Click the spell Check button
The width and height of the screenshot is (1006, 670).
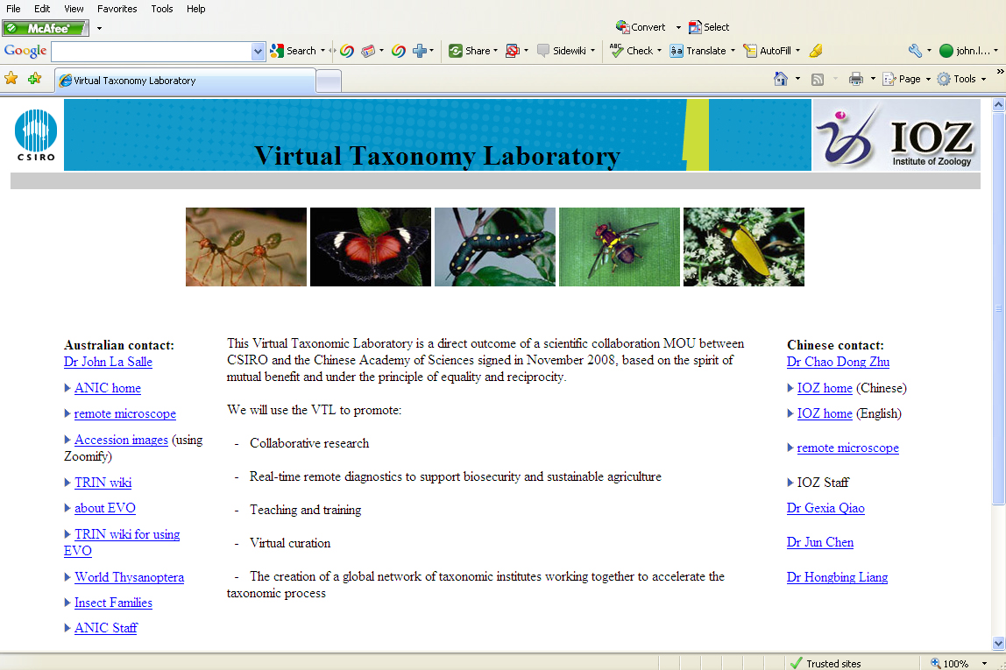click(x=631, y=51)
